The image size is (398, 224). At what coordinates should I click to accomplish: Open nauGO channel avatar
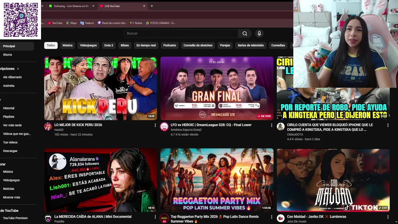click(x=48, y=126)
